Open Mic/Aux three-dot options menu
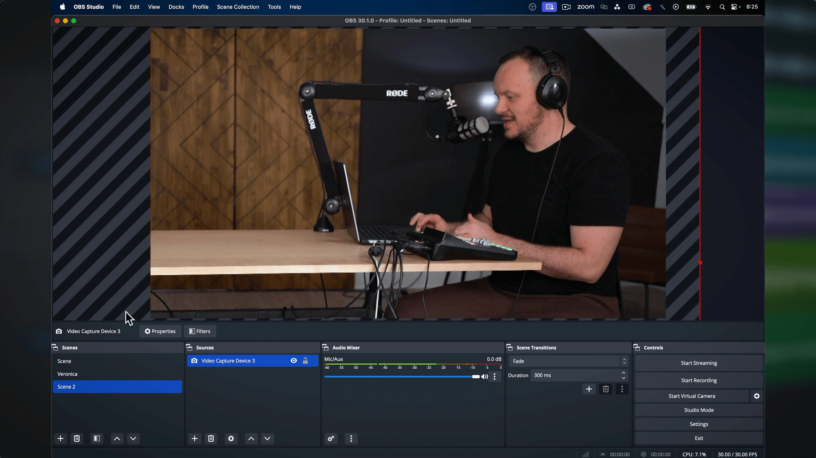This screenshot has height=458, width=816. [494, 376]
